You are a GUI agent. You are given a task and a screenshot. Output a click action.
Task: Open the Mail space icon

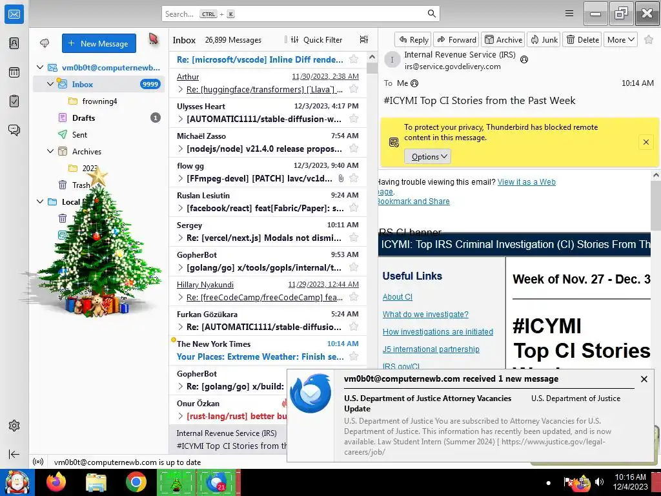pyautogui.click(x=14, y=14)
